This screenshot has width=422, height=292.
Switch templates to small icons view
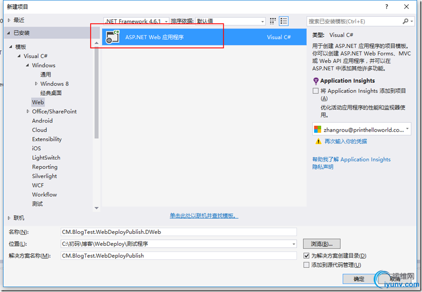pyautogui.click(x=272, y=21)
